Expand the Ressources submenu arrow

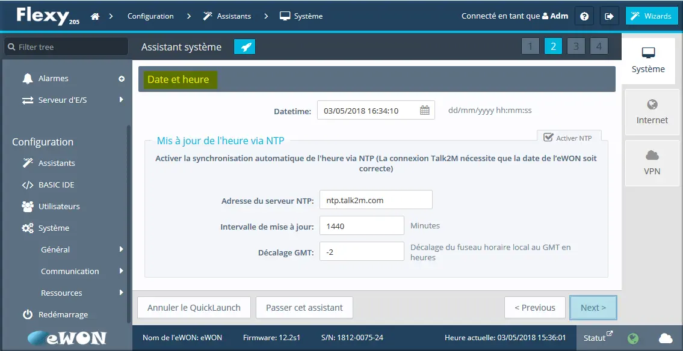[122, 293]
